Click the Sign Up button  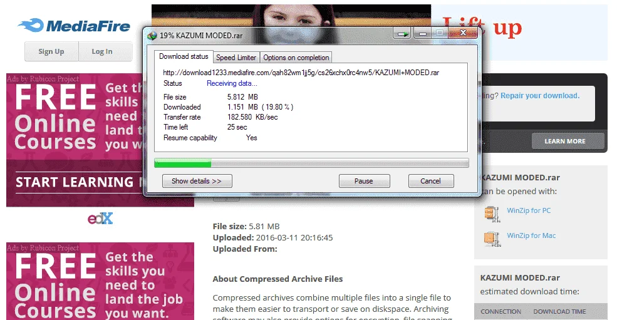pos(51,51)
